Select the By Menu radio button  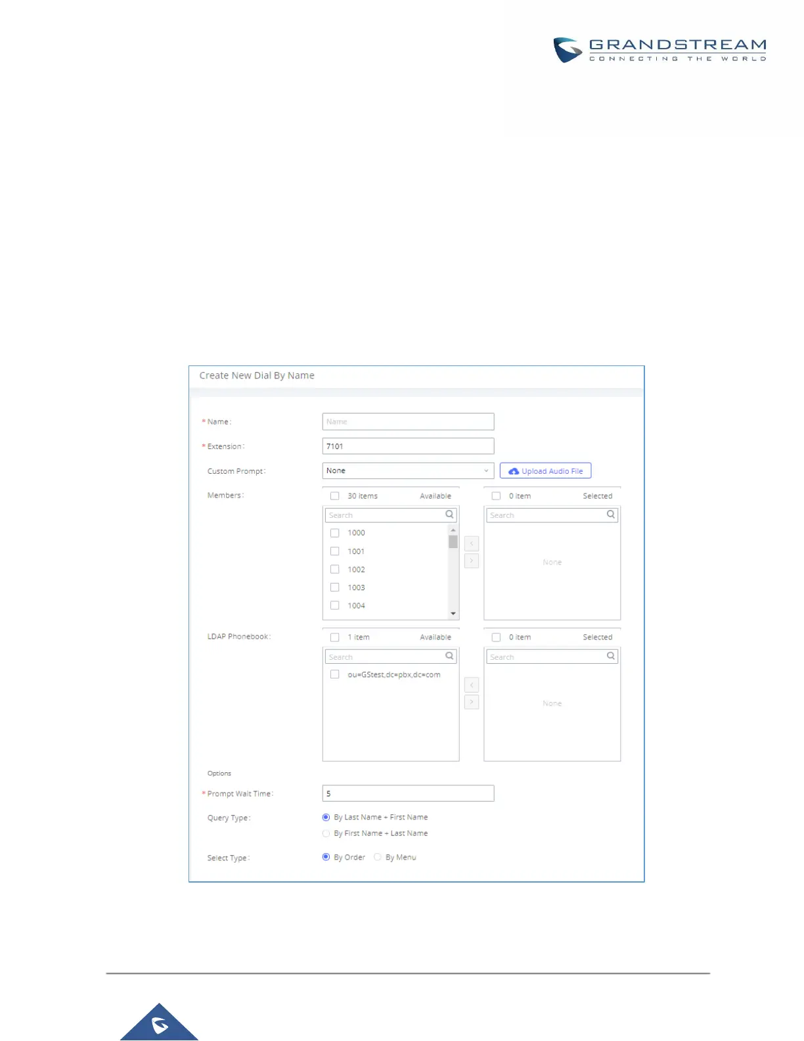[x=378, y=857]
